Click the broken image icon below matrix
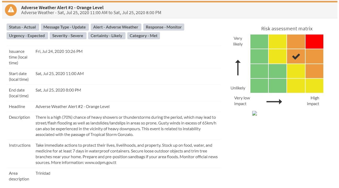 [255, 113]
